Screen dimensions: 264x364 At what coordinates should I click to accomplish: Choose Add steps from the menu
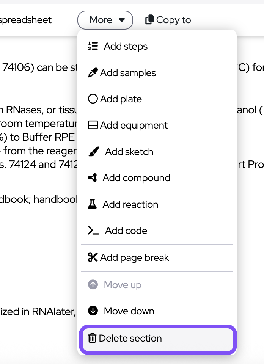click(126, 46)
